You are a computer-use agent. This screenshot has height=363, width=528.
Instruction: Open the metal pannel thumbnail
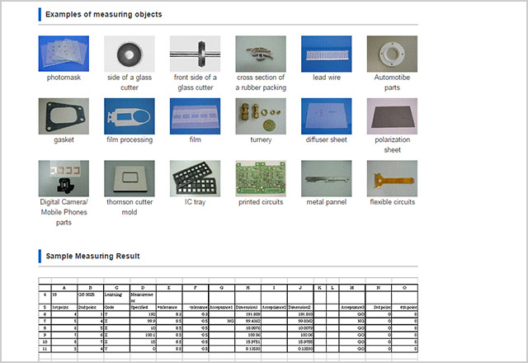coord(326,177)
